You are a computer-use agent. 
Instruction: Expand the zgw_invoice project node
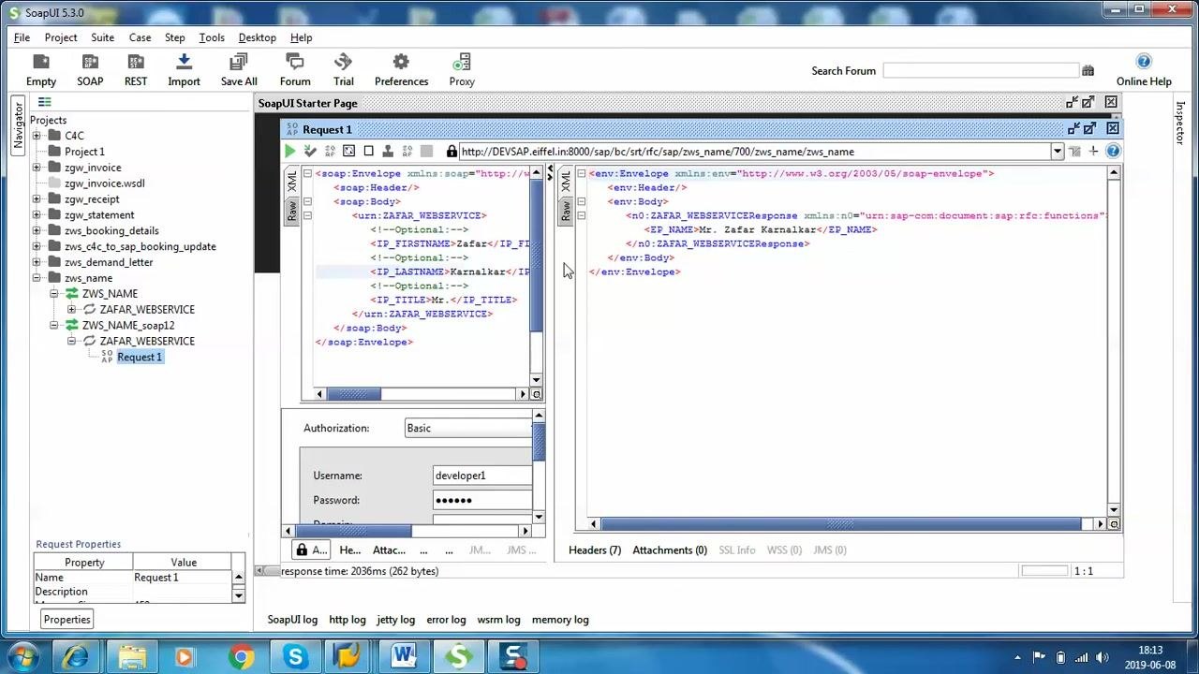(x=37, y=168)
